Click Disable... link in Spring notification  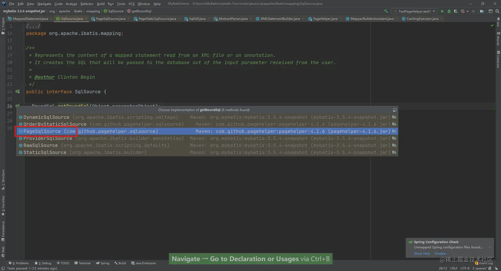point(441,253)
